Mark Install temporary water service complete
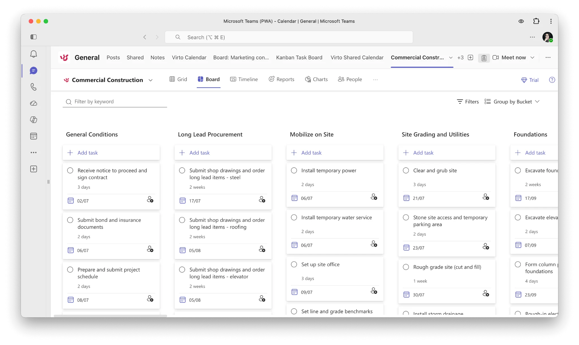 click(294, 217)
